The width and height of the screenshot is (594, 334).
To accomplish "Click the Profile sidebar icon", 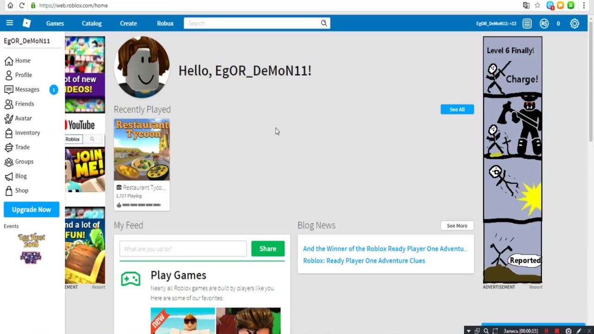I will point(9,75).
